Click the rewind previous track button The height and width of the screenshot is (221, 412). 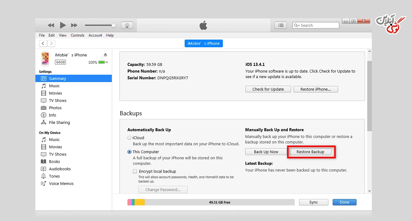point(51,25)
